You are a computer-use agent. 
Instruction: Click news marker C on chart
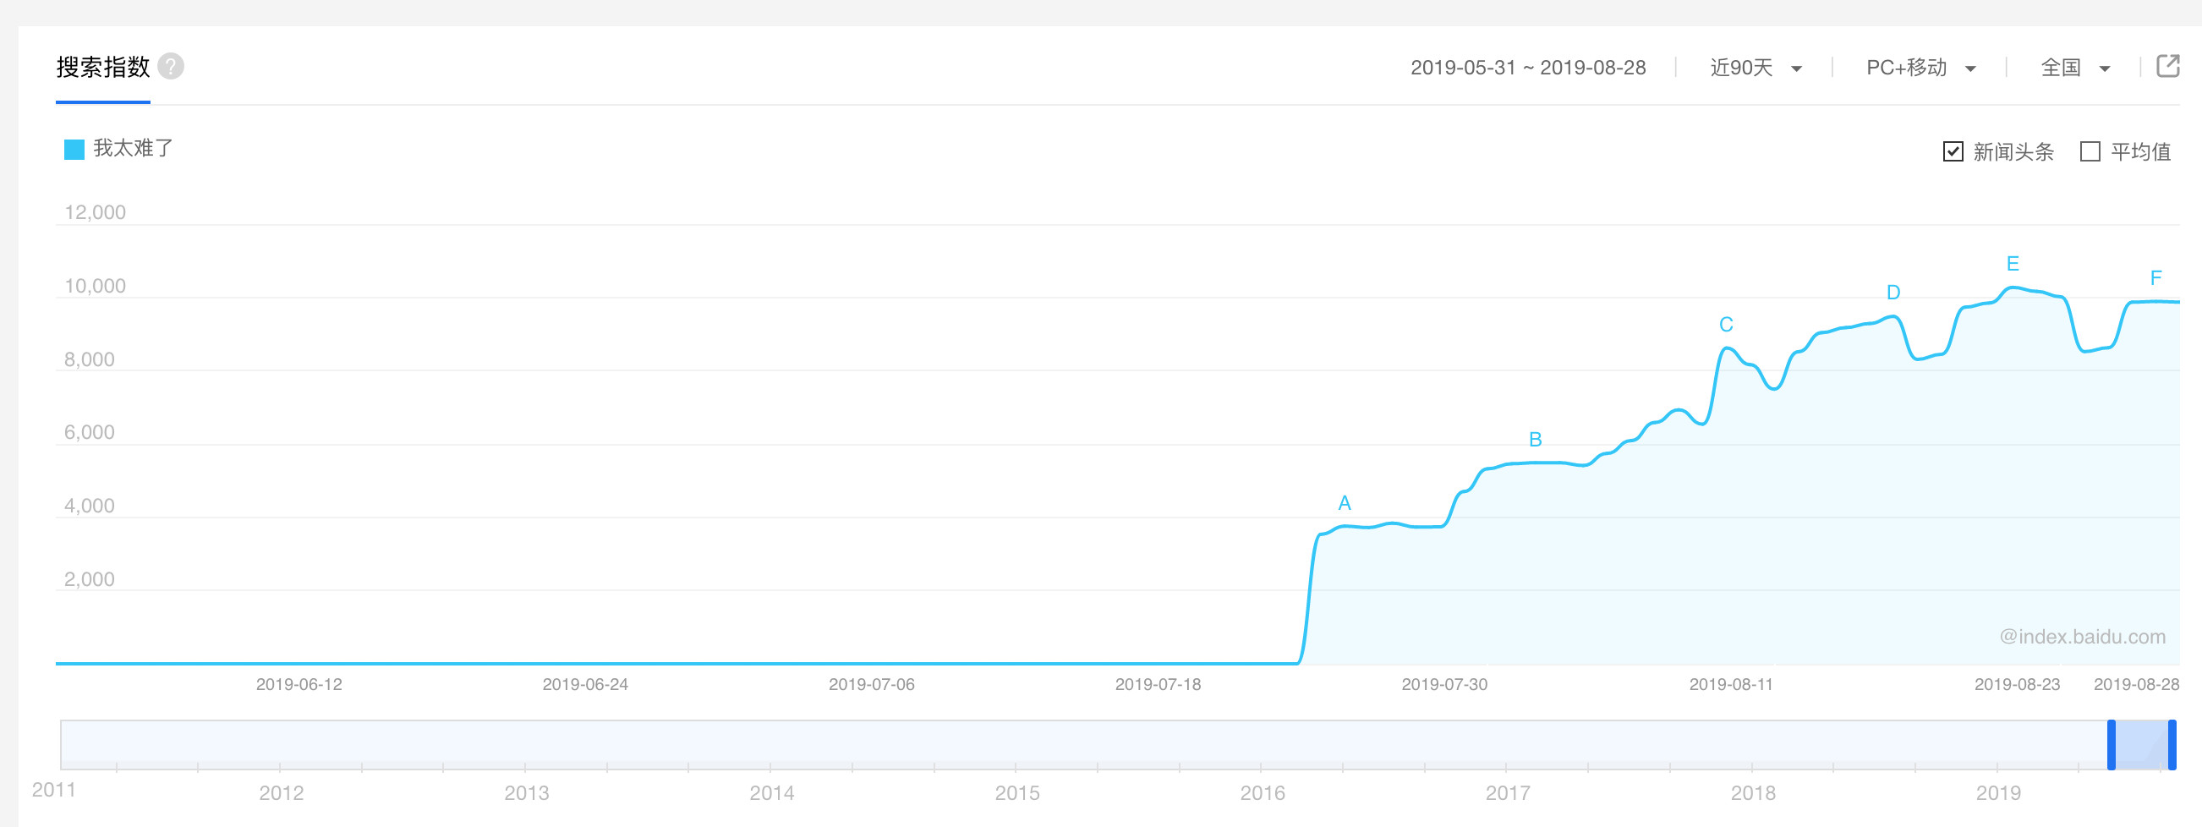[x=1726, y=325]
